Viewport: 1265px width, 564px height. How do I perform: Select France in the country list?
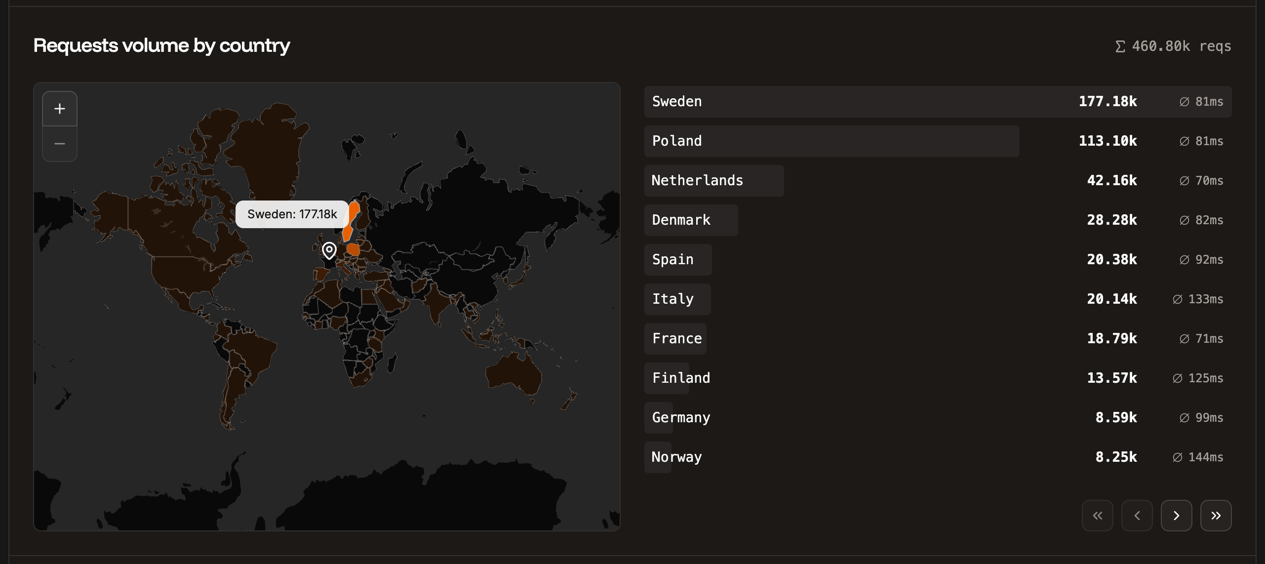676,338
